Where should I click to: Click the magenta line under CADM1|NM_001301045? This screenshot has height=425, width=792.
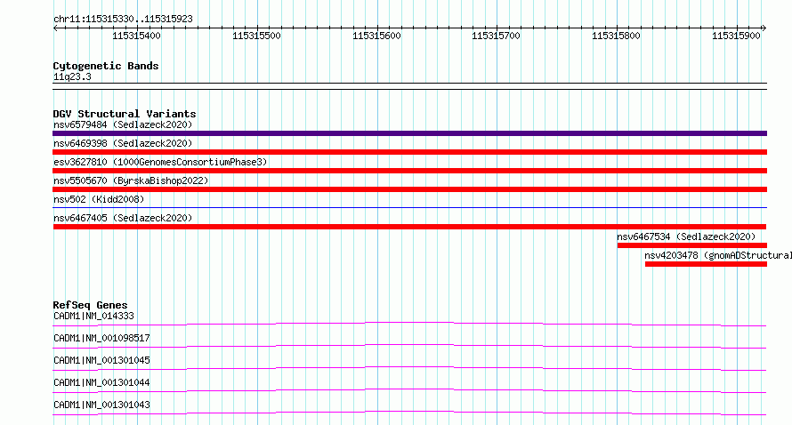click(409, 368)
